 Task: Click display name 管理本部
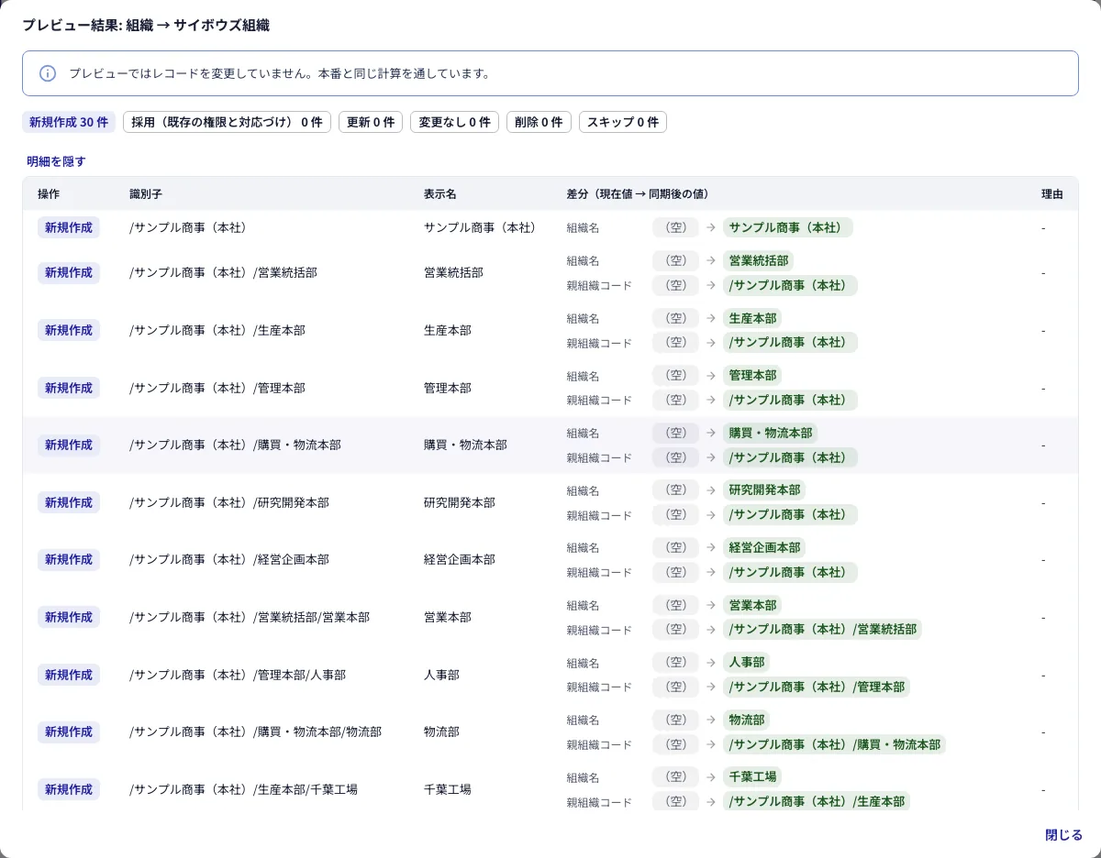[x=447, y=388]
